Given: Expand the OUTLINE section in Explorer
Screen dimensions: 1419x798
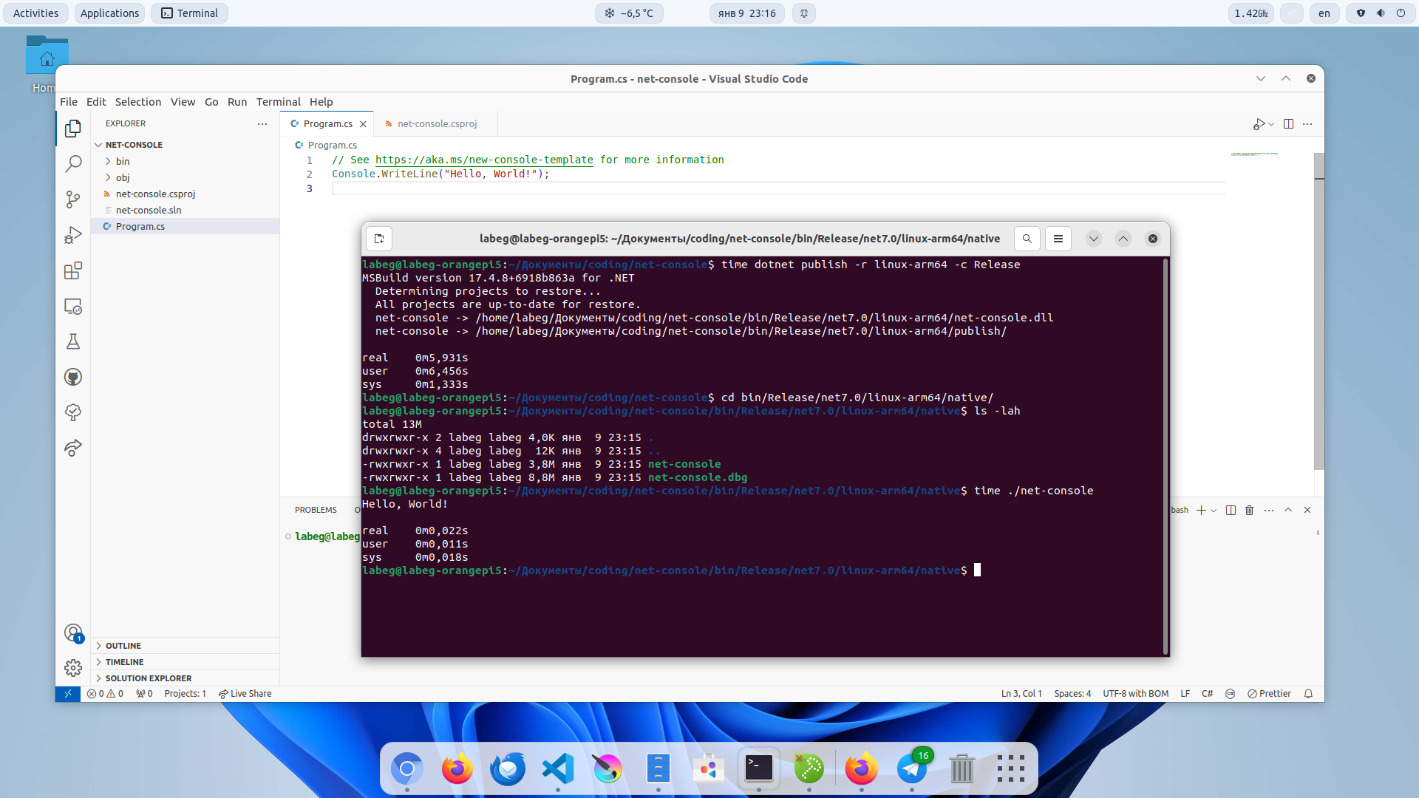Looking at the screenshot, I should pyautogui.click(x=123, y=645).
